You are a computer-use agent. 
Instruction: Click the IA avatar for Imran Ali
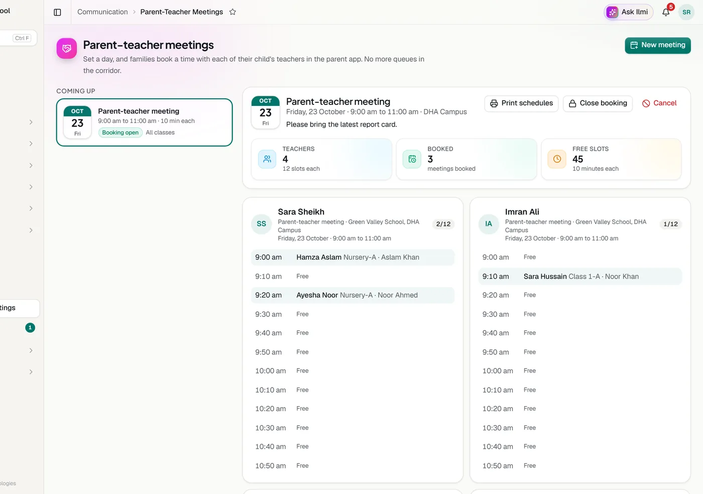point(489,224)
